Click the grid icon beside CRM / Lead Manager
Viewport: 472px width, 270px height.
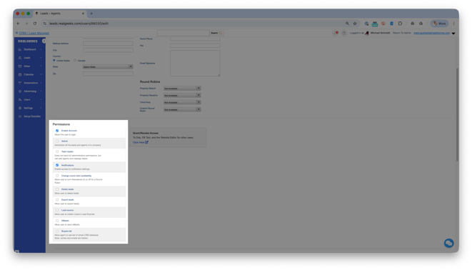16,33
